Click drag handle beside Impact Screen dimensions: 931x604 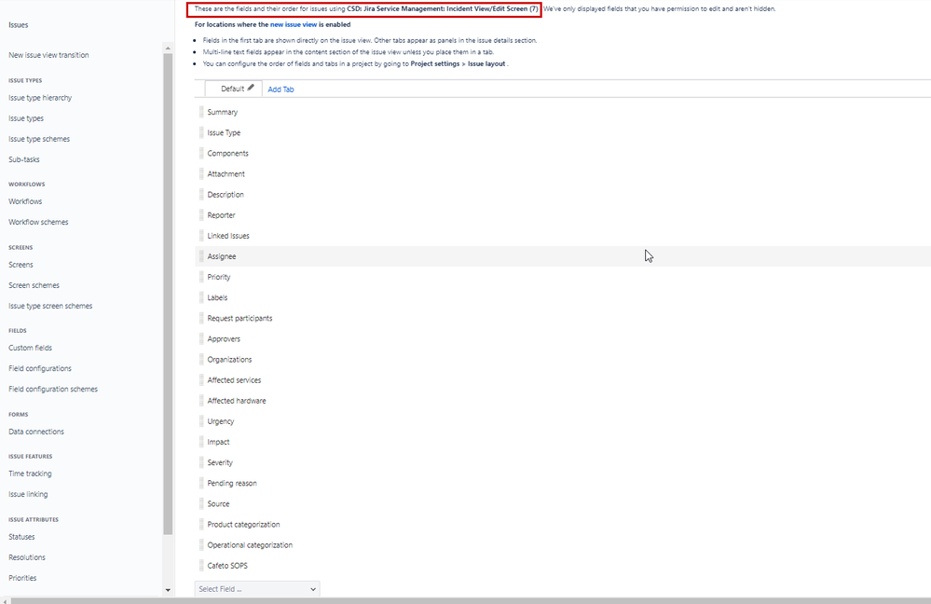tap(201, 442)
